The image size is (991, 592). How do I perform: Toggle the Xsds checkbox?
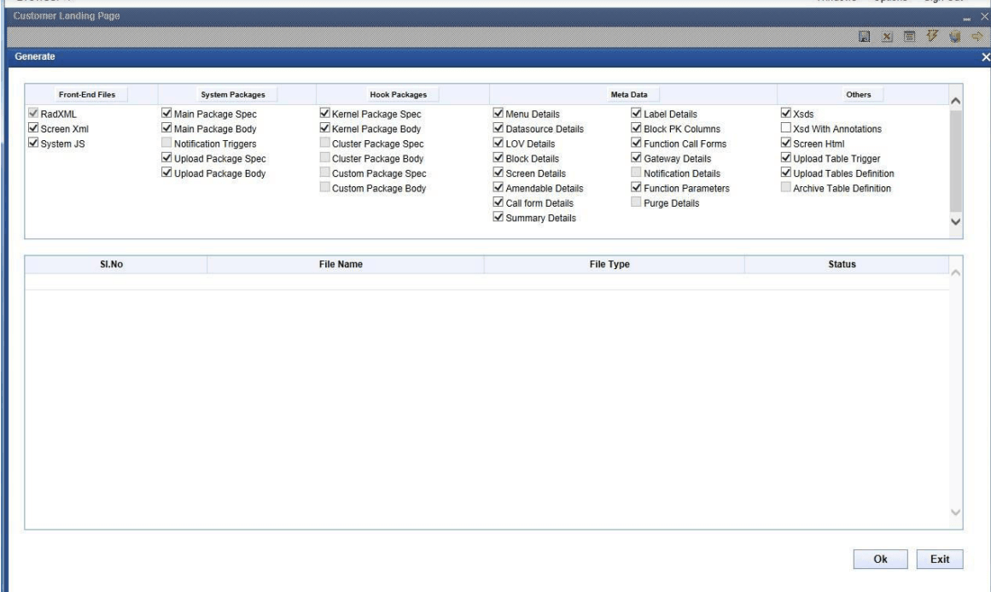[x=786, y=114]
